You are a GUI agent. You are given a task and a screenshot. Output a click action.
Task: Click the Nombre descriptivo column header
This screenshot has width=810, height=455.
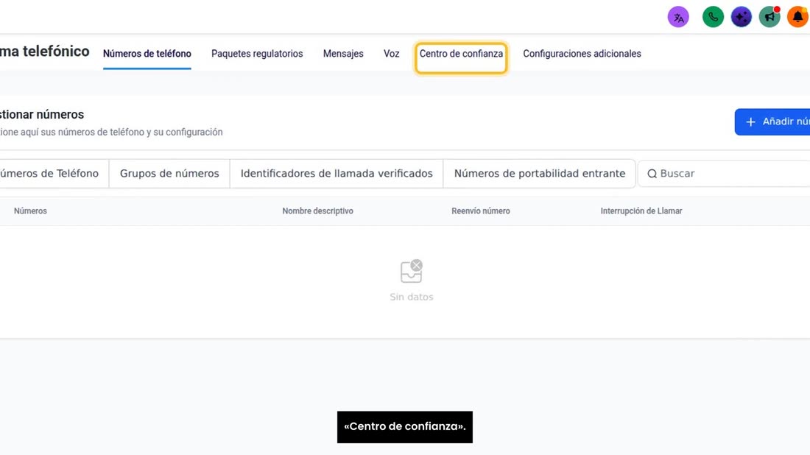(317, 211)
